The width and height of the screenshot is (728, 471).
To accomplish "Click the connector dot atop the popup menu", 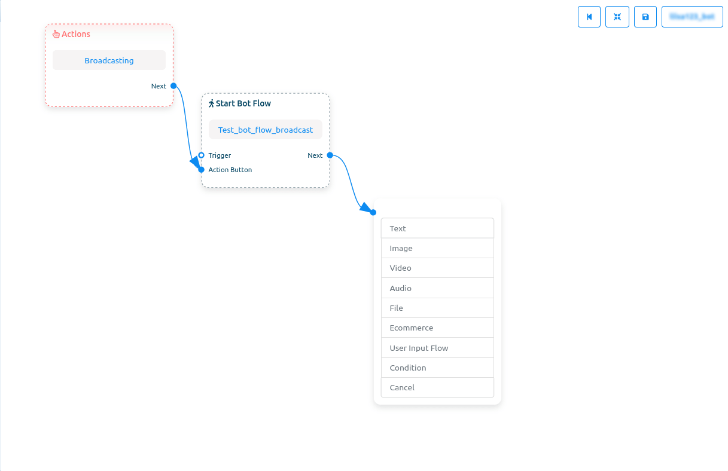I will point(373,213).
